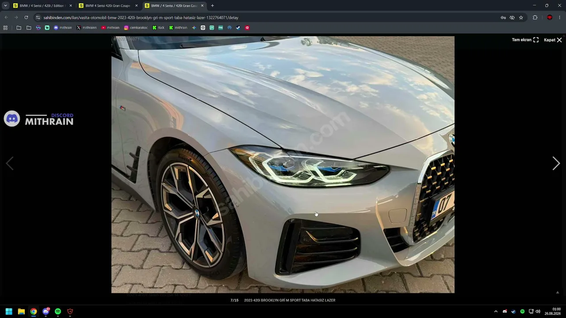The width and height of the screenshot is (566, 318).
Task: Close the 'BMW 4 Serisi 420i Gran Coupe' tab
Action: 136,6
